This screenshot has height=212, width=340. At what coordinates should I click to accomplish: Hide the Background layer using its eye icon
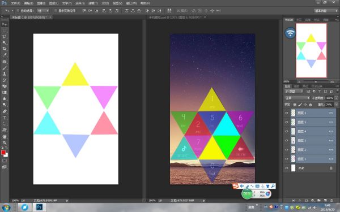(287, 168)
